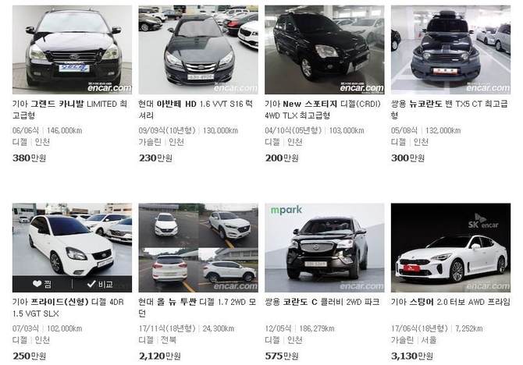
Task: Open the 기아 New 스포티지 디젤 listing title
Action: coord(323,110)
